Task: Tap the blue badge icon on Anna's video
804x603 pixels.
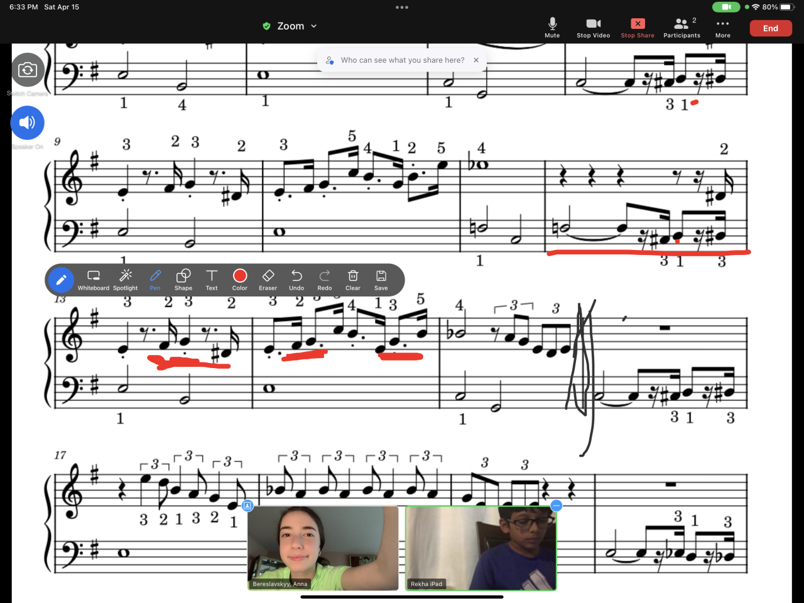Action: tap(247, 506)
